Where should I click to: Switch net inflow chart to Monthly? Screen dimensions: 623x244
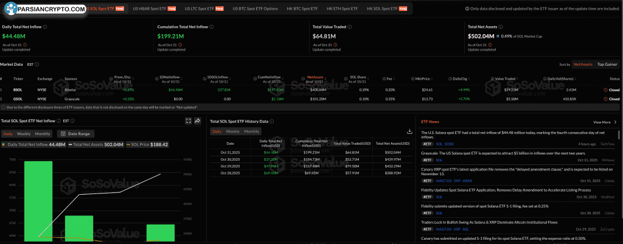(43, 133)
